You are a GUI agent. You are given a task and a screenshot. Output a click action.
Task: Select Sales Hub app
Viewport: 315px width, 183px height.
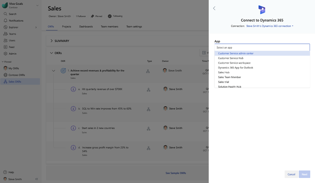coord(262,72)
